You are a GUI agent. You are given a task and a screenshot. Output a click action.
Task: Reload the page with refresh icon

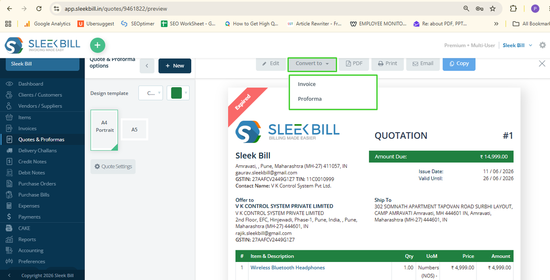[39, 9]
